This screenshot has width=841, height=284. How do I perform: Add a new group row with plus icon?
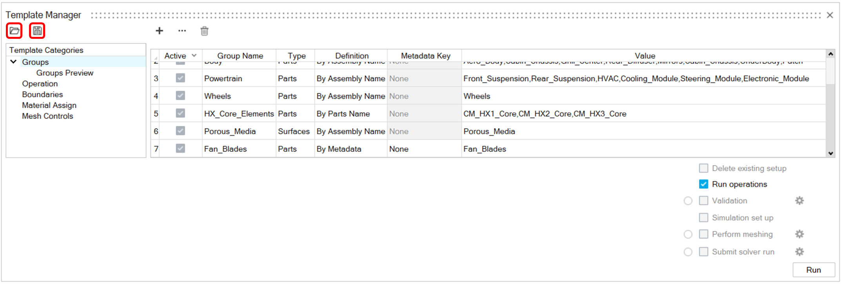coord(159,31)
